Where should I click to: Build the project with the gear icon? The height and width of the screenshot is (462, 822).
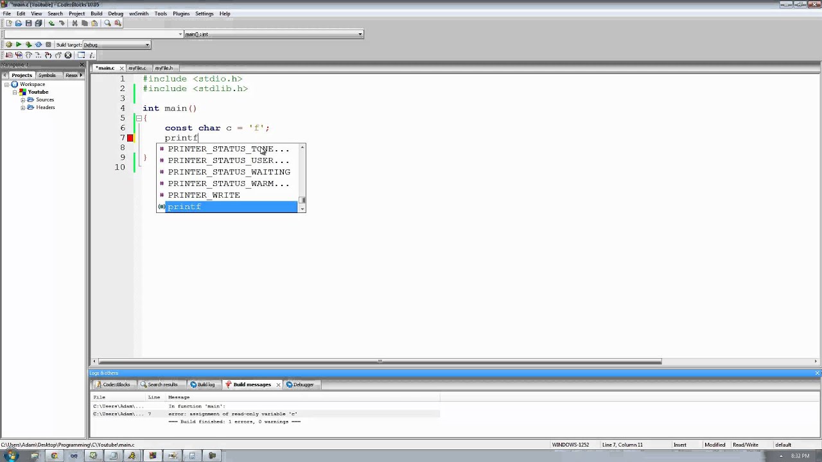8,45
